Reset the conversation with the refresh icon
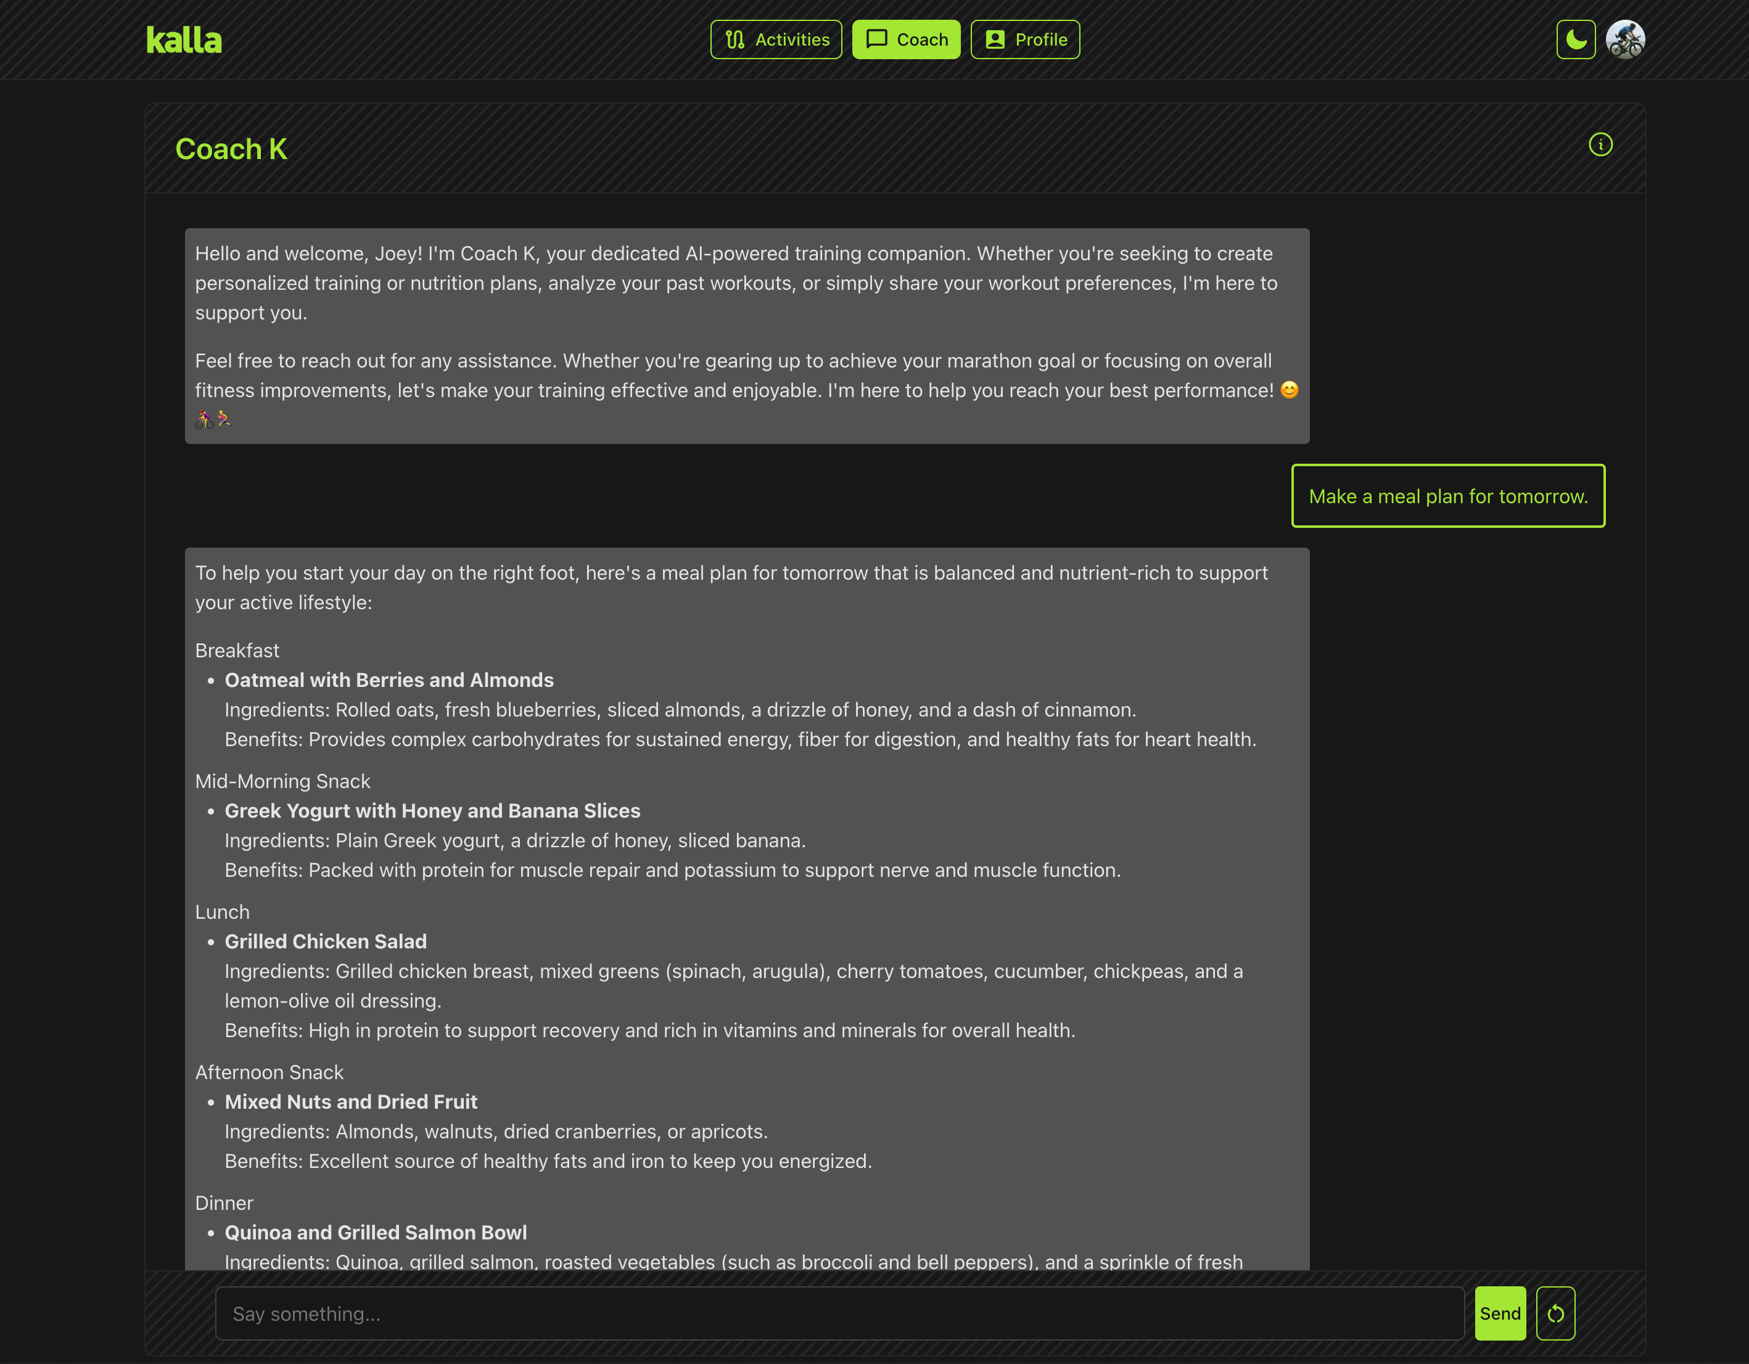This screenshot has width=1749, height=1364. point(1555,1313)
